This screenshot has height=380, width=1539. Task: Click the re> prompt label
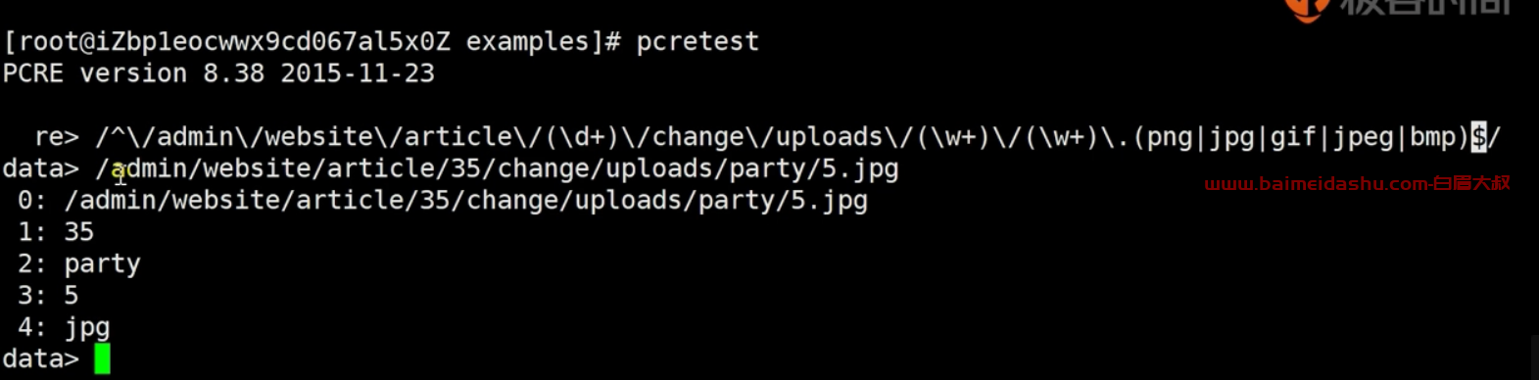pyautogui.click(x=56, y=137)
